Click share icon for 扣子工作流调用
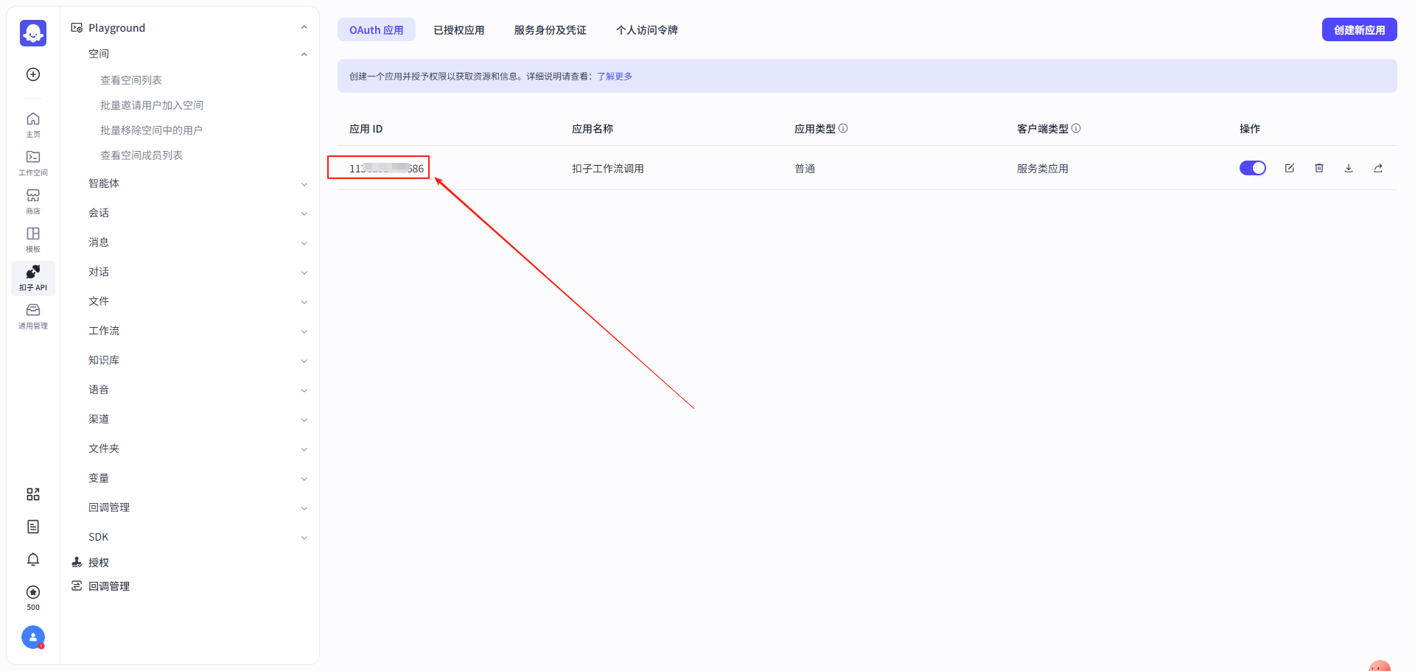This screenshot has height=671, width=1415. (x=1378, y=168)
